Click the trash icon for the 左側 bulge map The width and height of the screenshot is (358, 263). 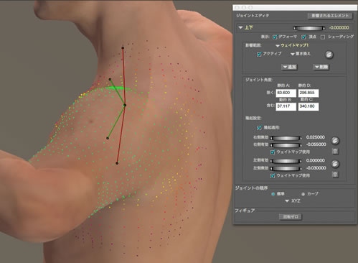(335, 175)
